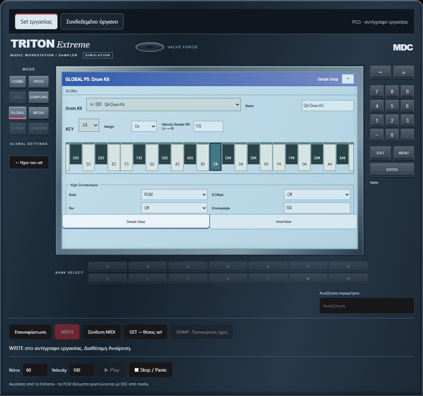Click the Σύνδεση MIDI button

point(102,332)
